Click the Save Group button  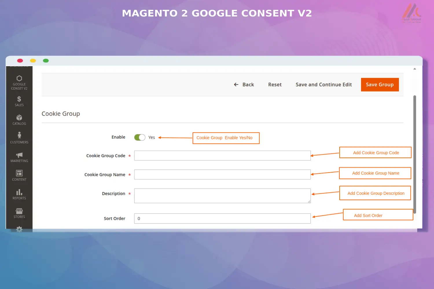pyautogui.click(x=380, y=84)
